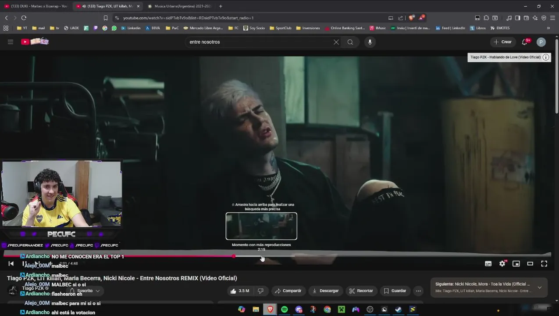Go to the YouTube home logo
Screen dimensions: 559x316
(x=35, y=42)
